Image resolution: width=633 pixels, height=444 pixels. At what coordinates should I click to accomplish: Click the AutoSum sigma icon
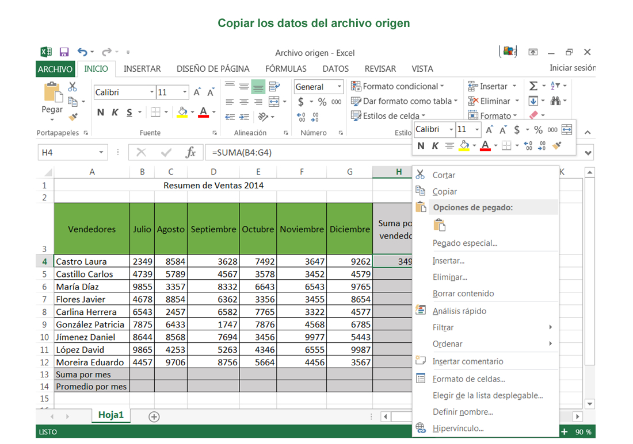click(x=533, y=86)
